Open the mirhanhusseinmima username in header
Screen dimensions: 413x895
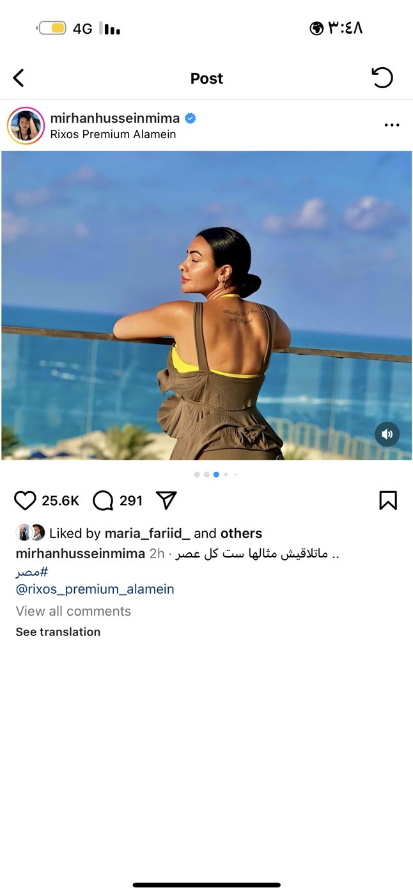[x=115, y=118]
